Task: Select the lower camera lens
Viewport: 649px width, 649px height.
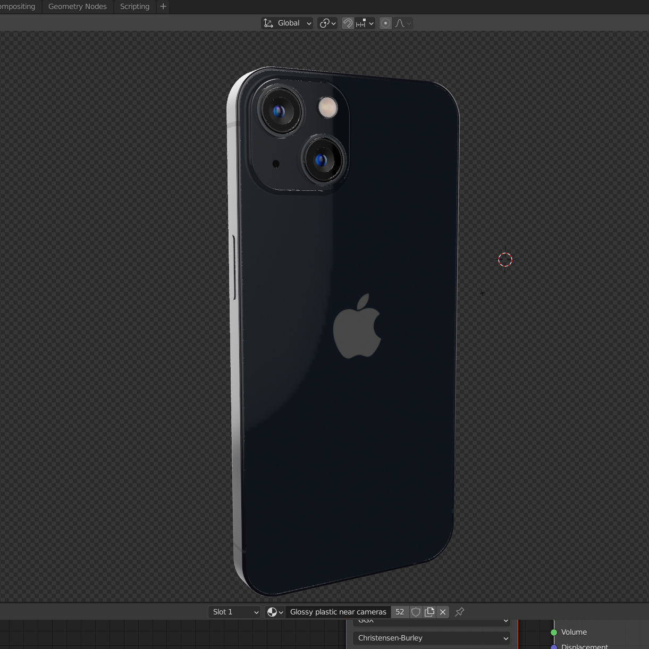Action: (x=323, y=160)
